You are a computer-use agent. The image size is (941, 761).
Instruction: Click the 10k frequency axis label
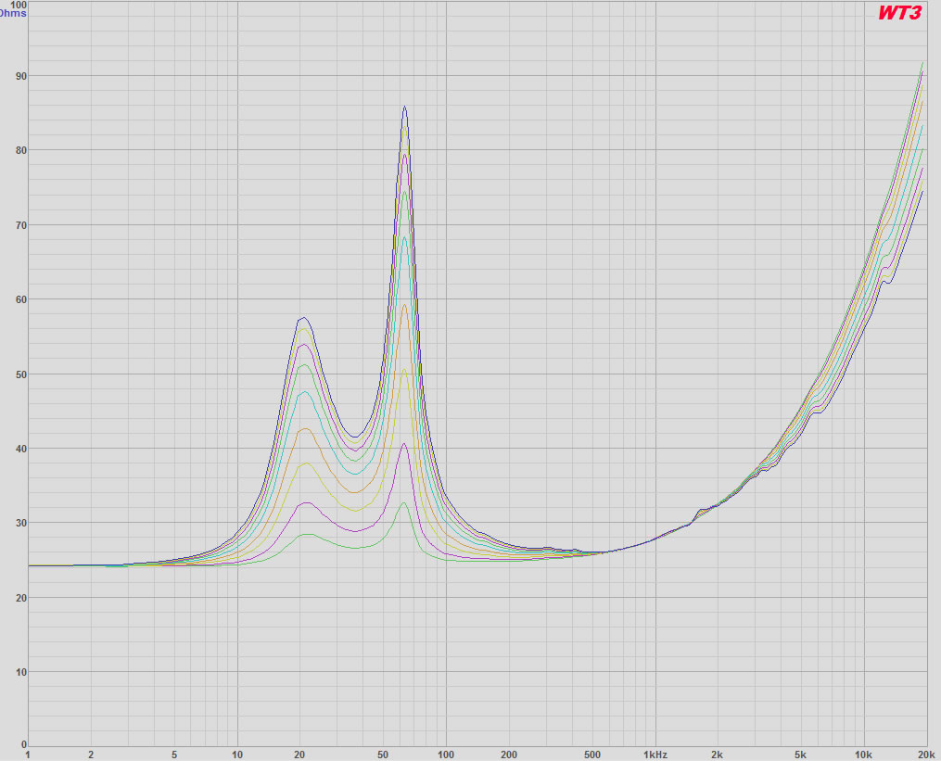pos(863,755)
